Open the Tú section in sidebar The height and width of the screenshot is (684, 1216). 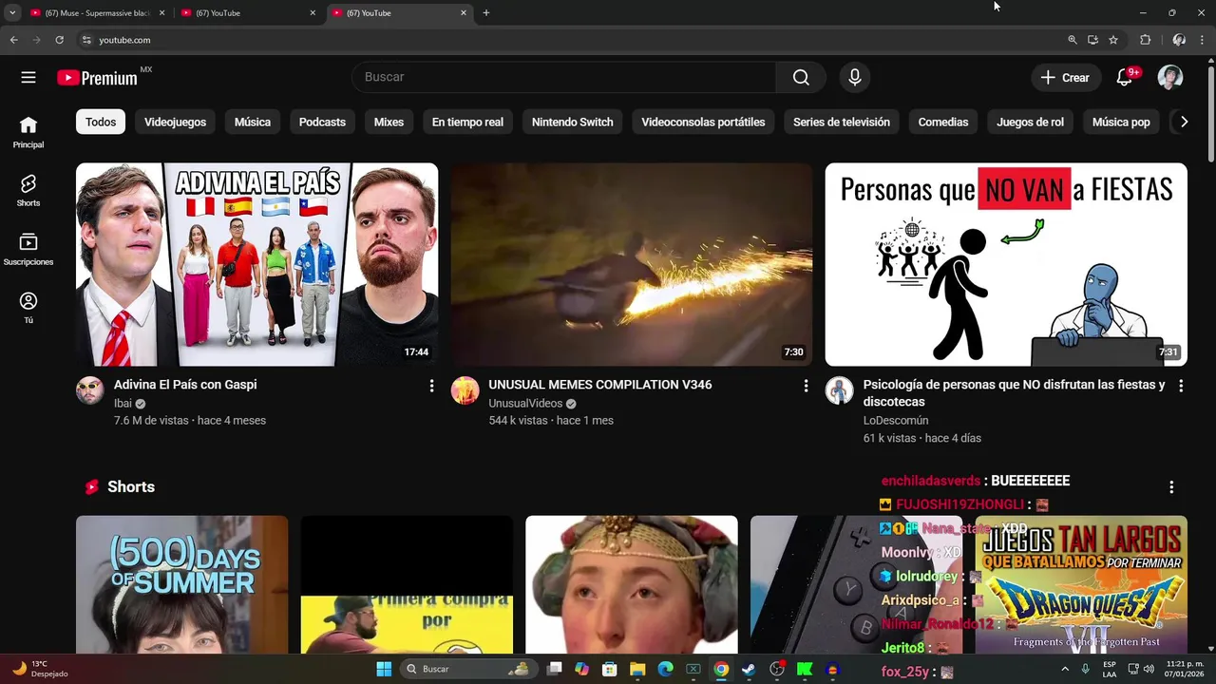coord(28,308)
